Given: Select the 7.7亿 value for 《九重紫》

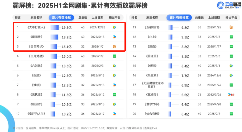Looking at the screenshot, I should tap(185, 76).
